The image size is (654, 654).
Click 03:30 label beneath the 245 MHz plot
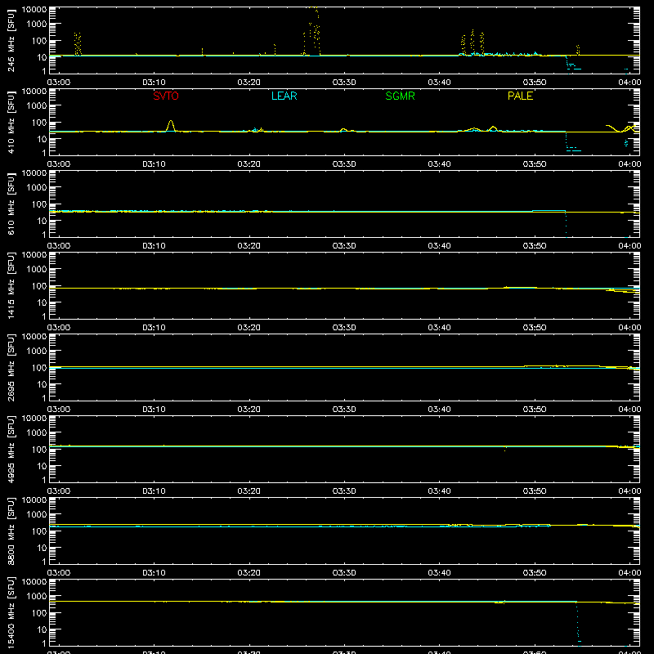344,83
